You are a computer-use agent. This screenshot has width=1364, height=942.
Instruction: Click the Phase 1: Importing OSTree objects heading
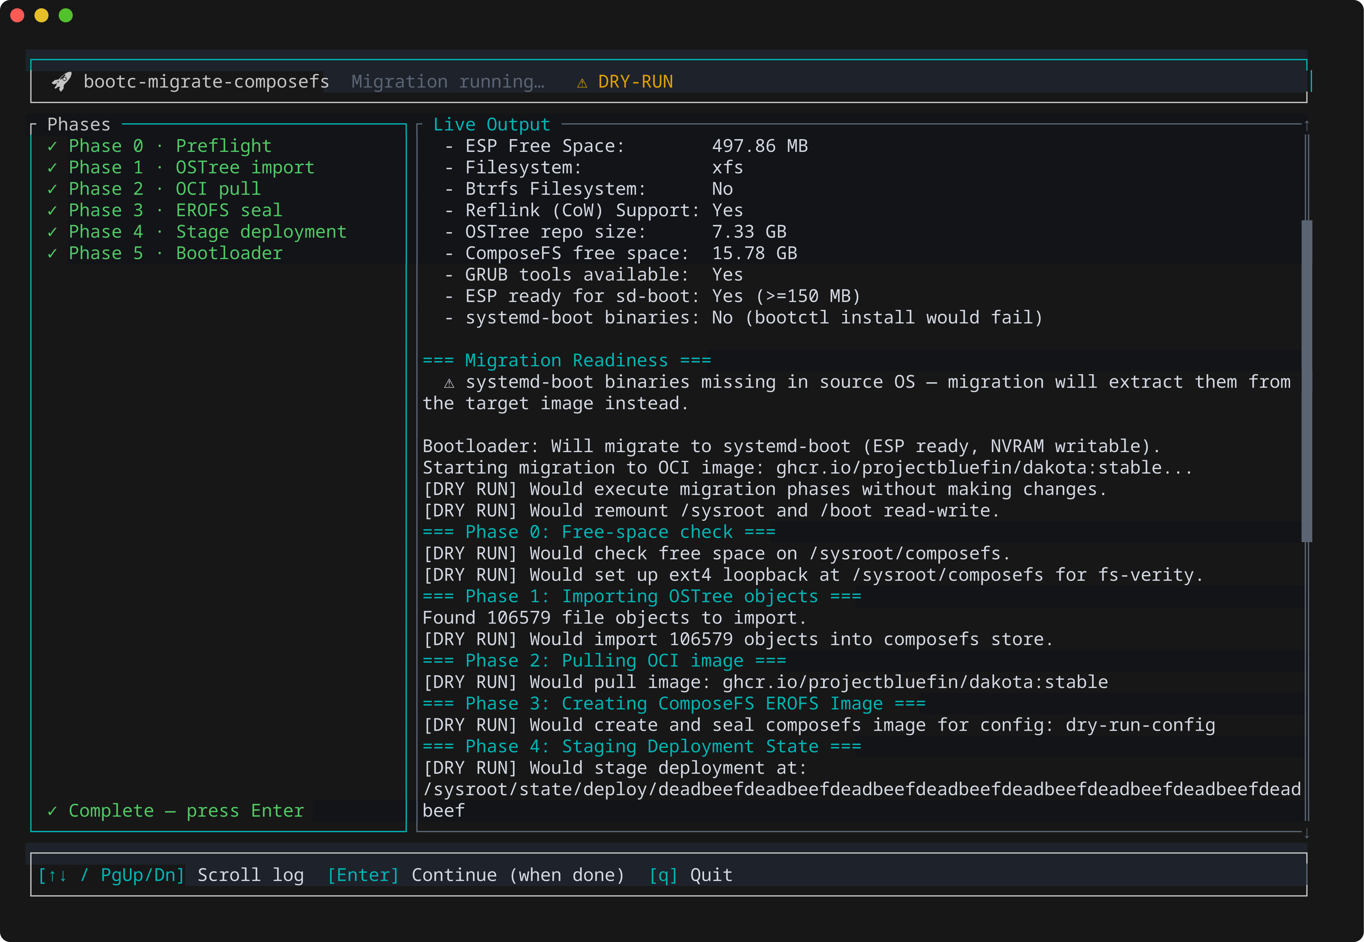pyautogui.click(x=641, y=596)
